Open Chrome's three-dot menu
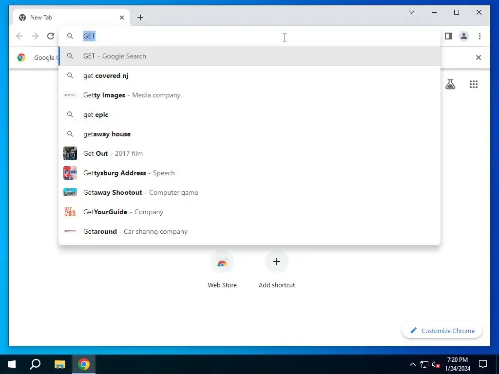The width and height of the screenshot is (499, 374). 480,36
